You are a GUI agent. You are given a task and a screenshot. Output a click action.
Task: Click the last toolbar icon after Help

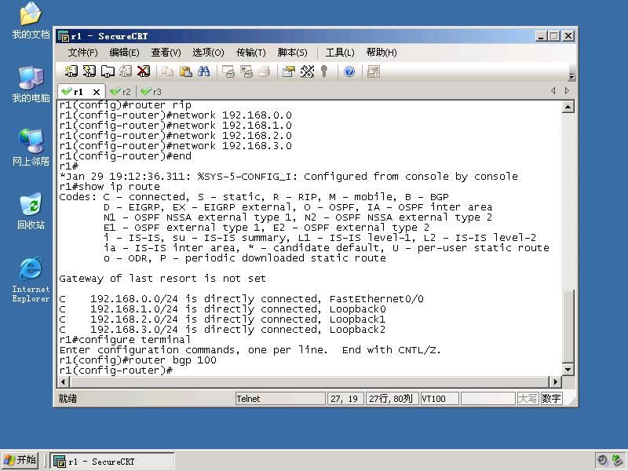(374, 71)
